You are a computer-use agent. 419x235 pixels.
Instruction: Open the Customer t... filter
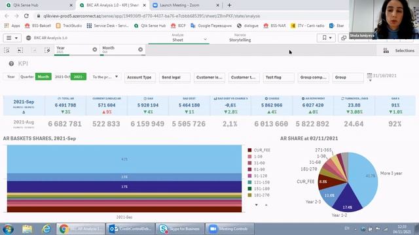pos(244,77)
